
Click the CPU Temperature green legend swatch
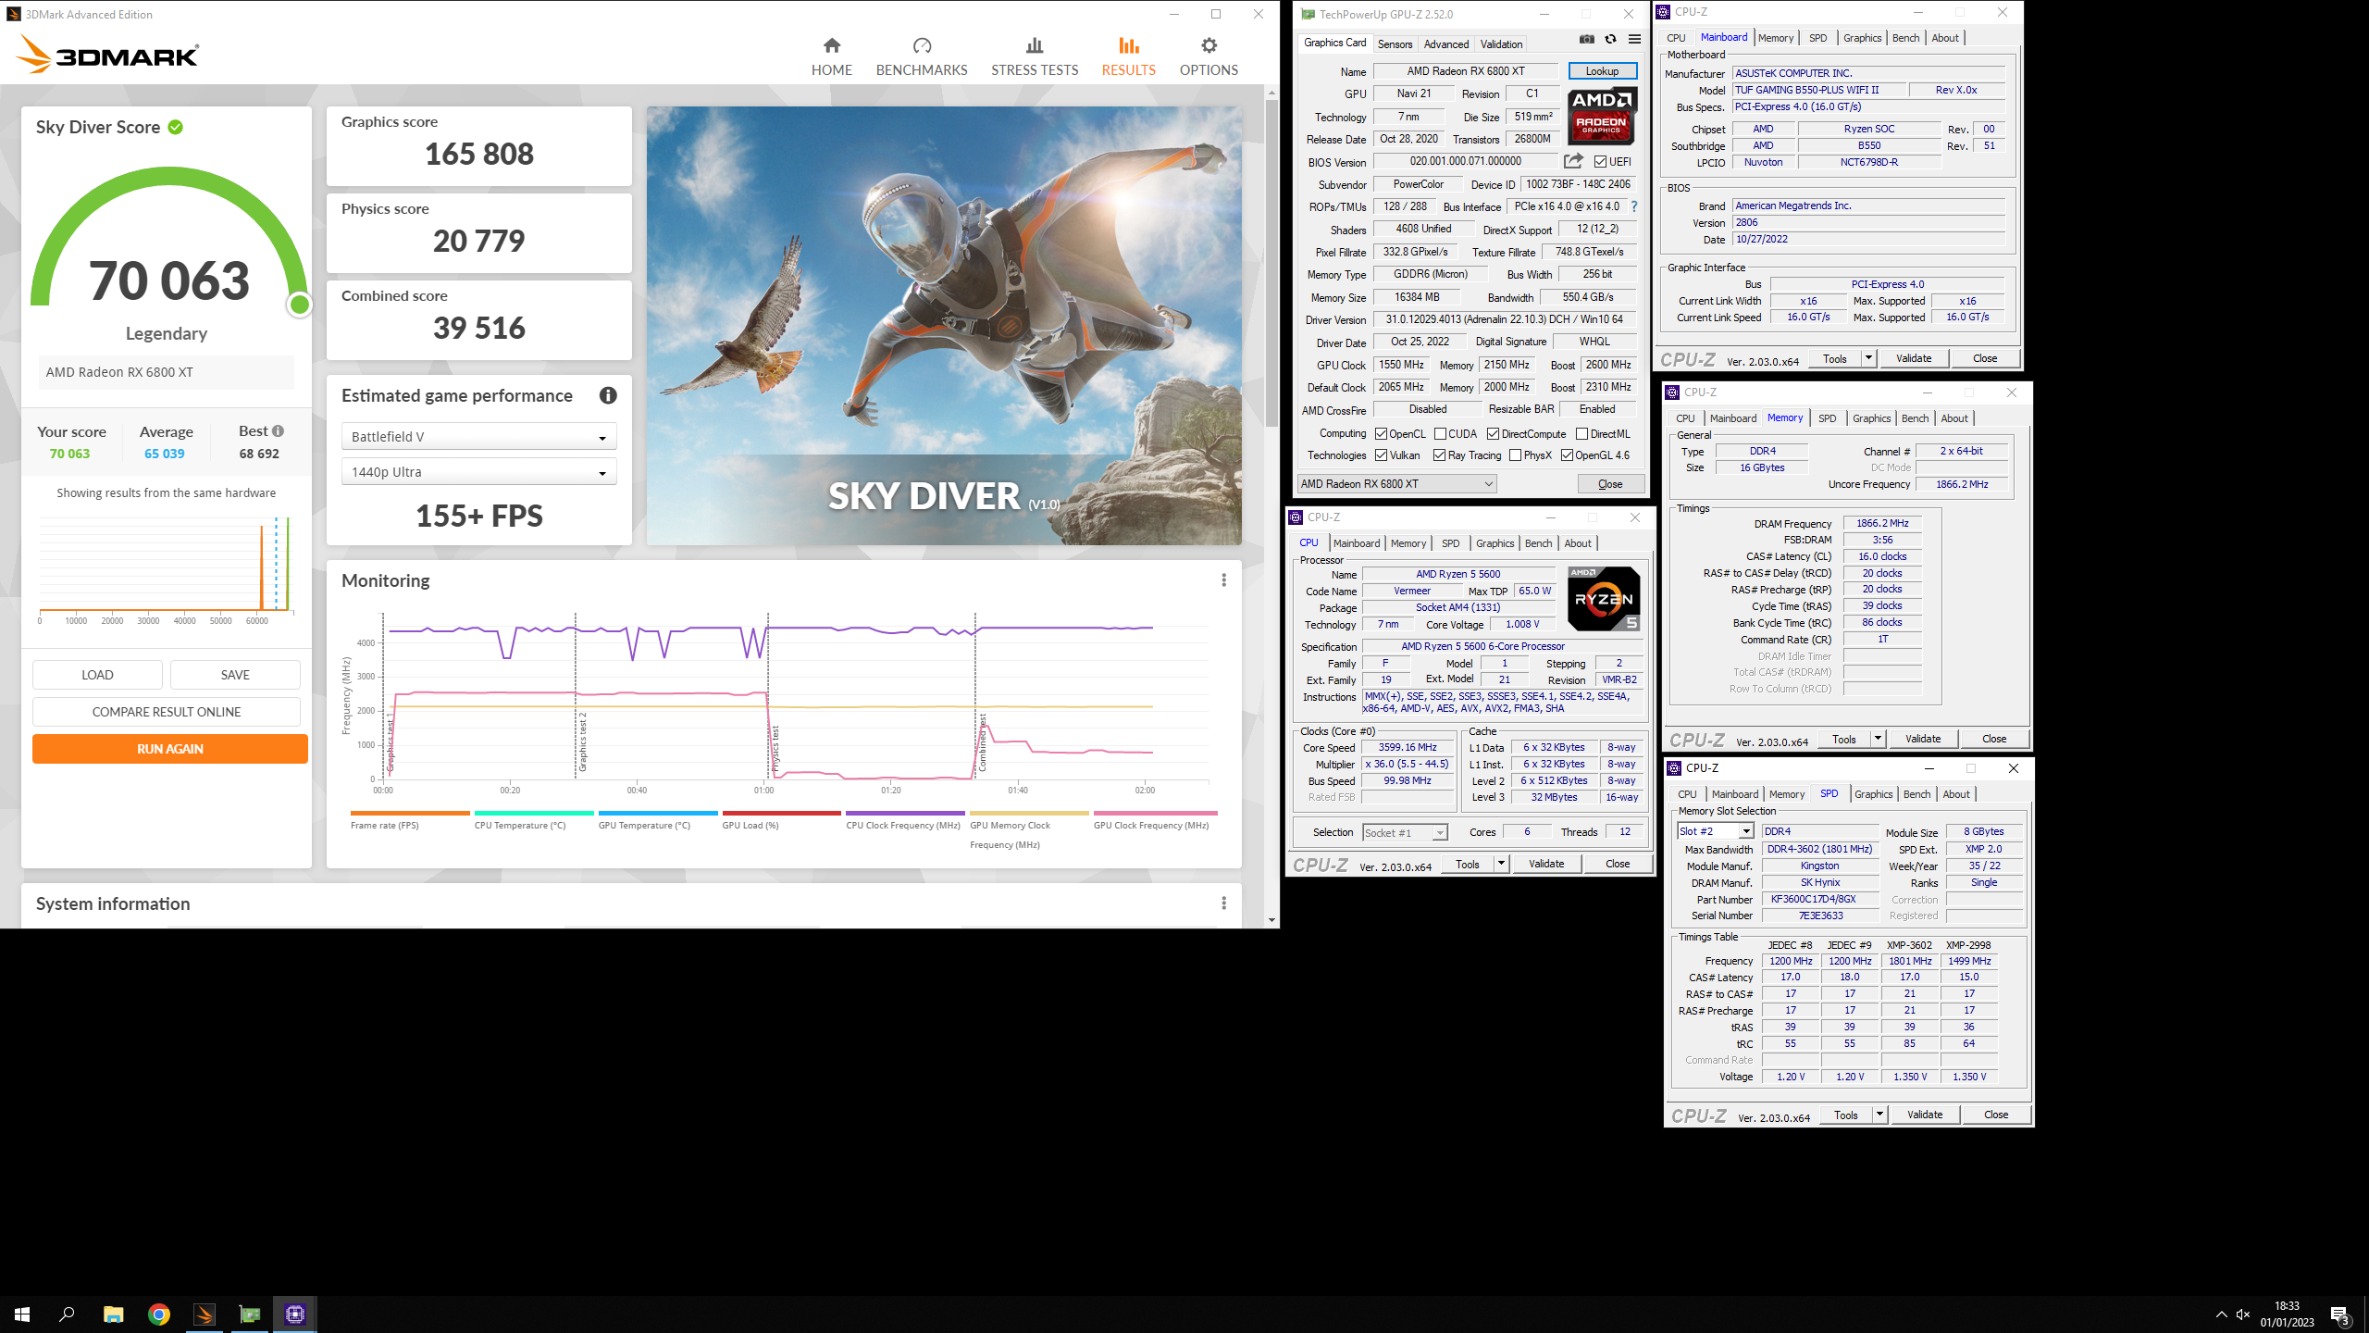point(534,813)
